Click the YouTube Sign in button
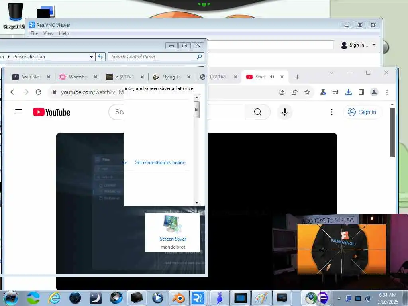 363,112
